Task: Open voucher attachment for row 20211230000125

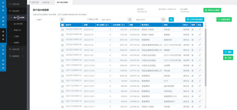Action: coord(200,70)
